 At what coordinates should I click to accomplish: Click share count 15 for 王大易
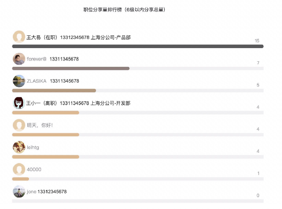pyautogui.click(x=257, y=41)
